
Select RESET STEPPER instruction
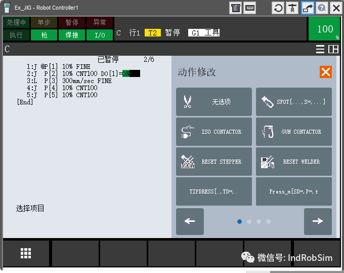click(x=213, y=162)
